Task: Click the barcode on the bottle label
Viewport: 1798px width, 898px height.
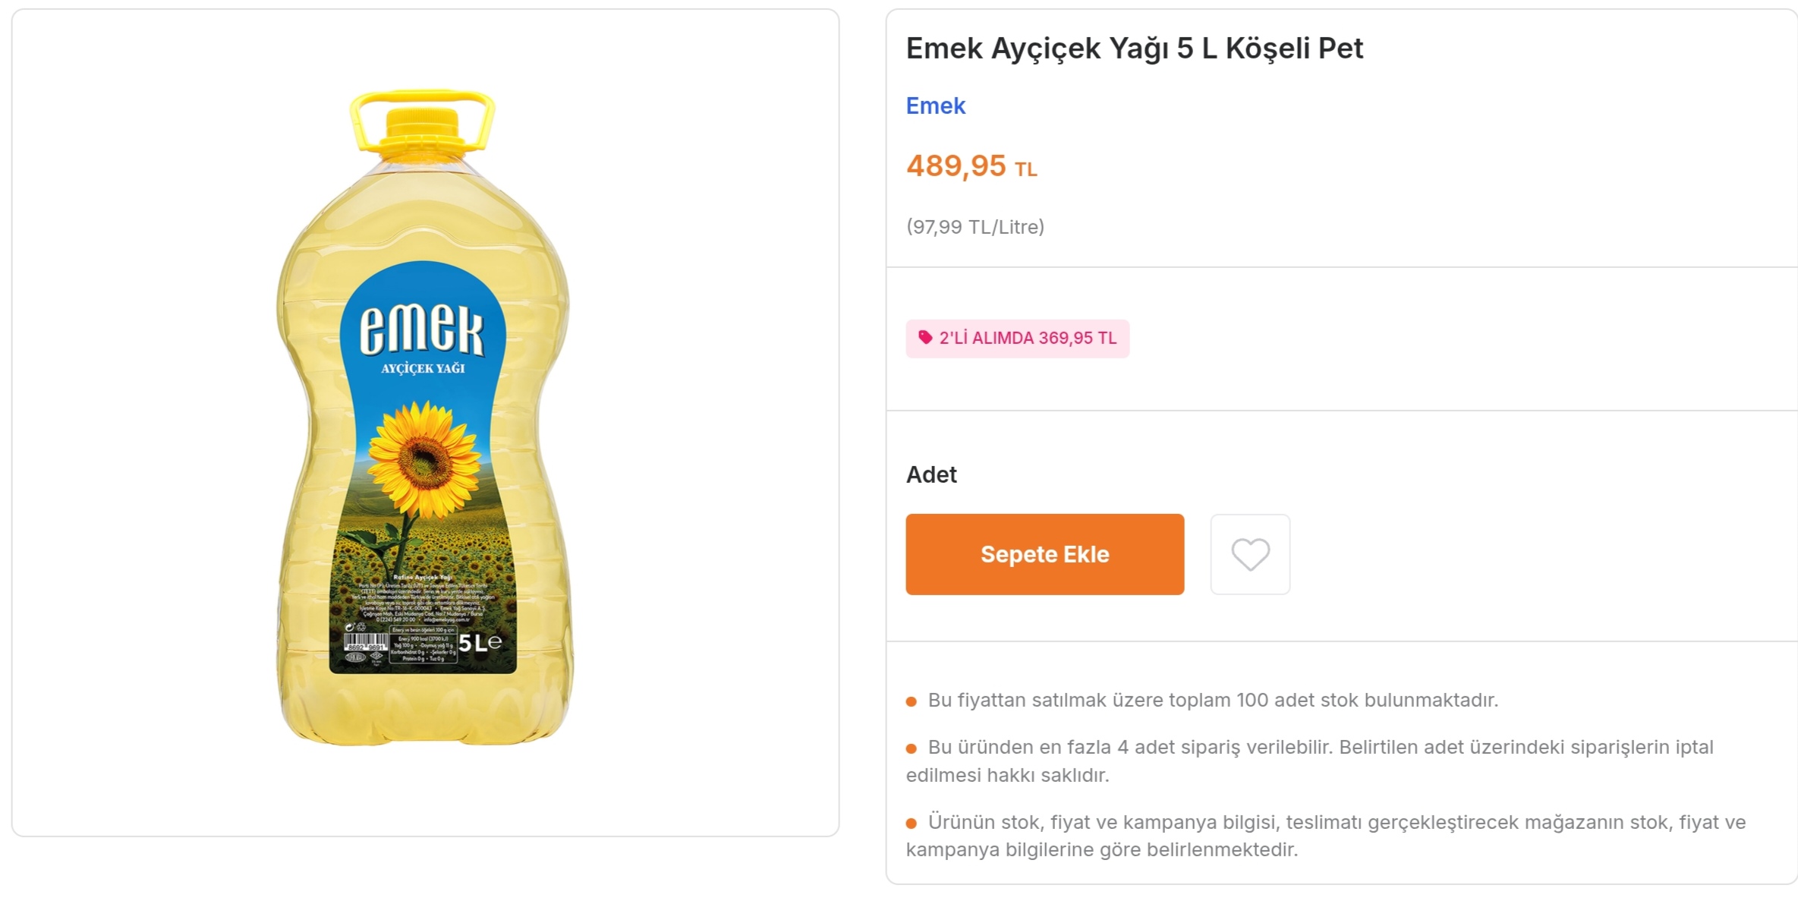Action: click(366, 644)
